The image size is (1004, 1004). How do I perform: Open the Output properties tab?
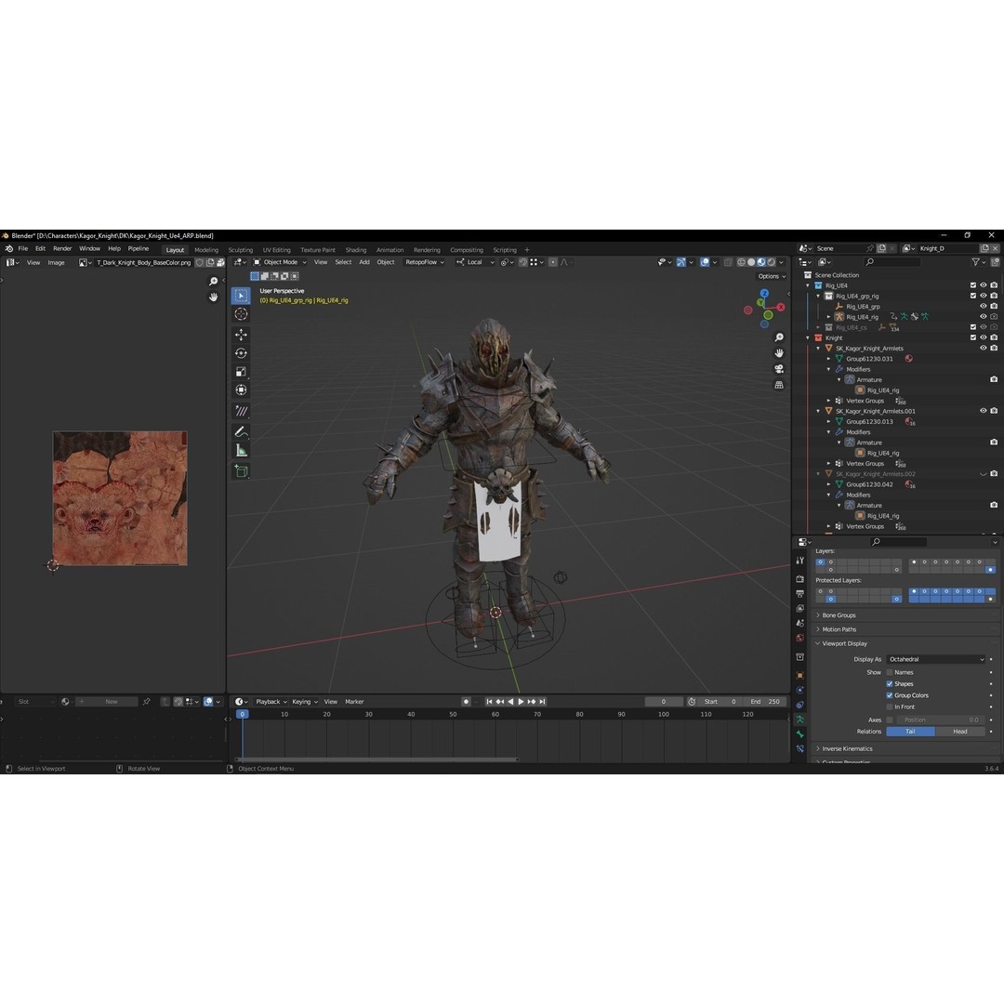pyautogui.click(x=799, y=593)
